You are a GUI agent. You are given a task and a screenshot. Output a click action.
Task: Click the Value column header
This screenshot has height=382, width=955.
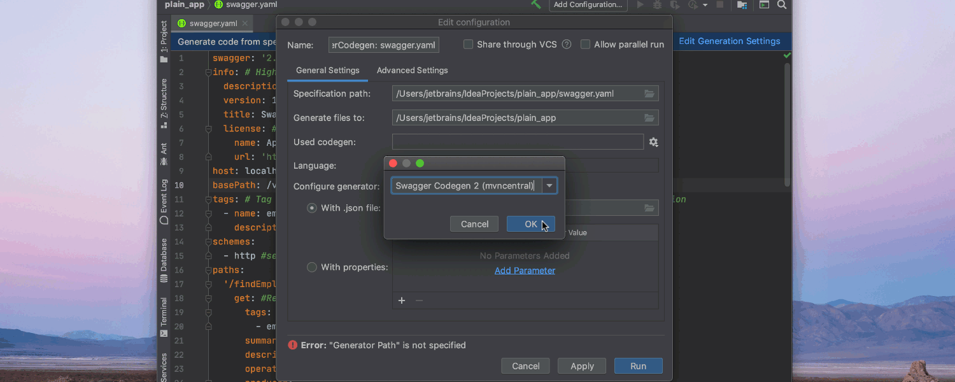(577, 233)
